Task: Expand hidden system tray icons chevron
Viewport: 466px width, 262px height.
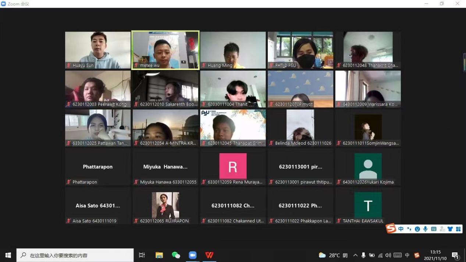Action: [355, 255]
